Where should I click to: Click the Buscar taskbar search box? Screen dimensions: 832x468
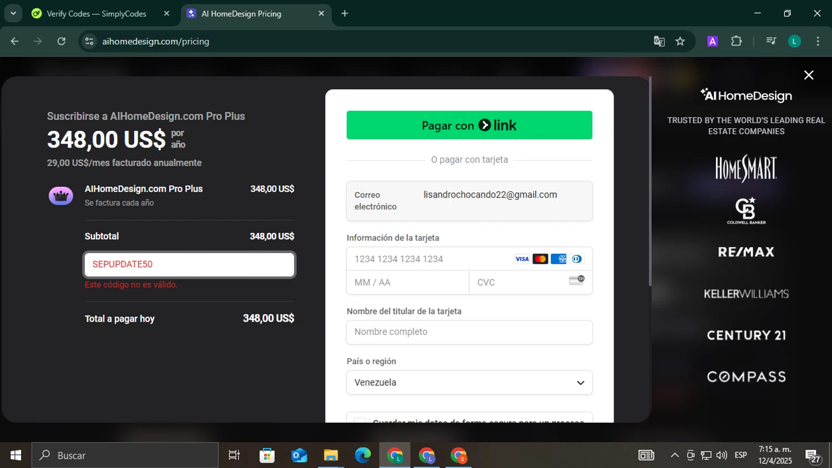click(x=125, y=455)
